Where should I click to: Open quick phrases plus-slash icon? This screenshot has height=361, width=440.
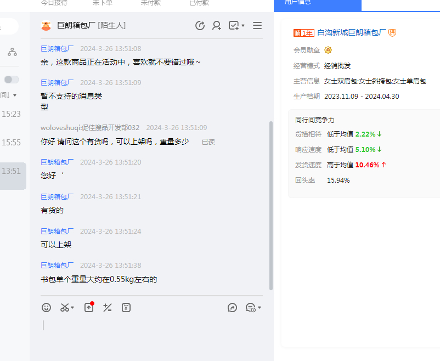tap(108, 308)
